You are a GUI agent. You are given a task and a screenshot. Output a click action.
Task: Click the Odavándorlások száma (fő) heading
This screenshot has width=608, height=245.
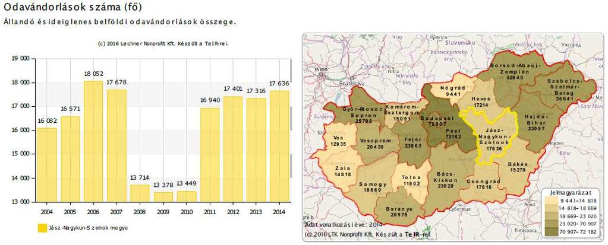73,7
